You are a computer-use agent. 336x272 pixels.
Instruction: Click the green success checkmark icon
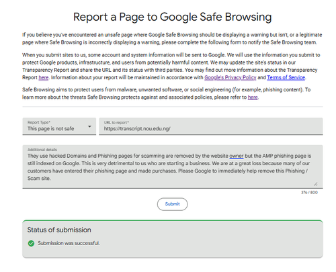pos(31,243)
